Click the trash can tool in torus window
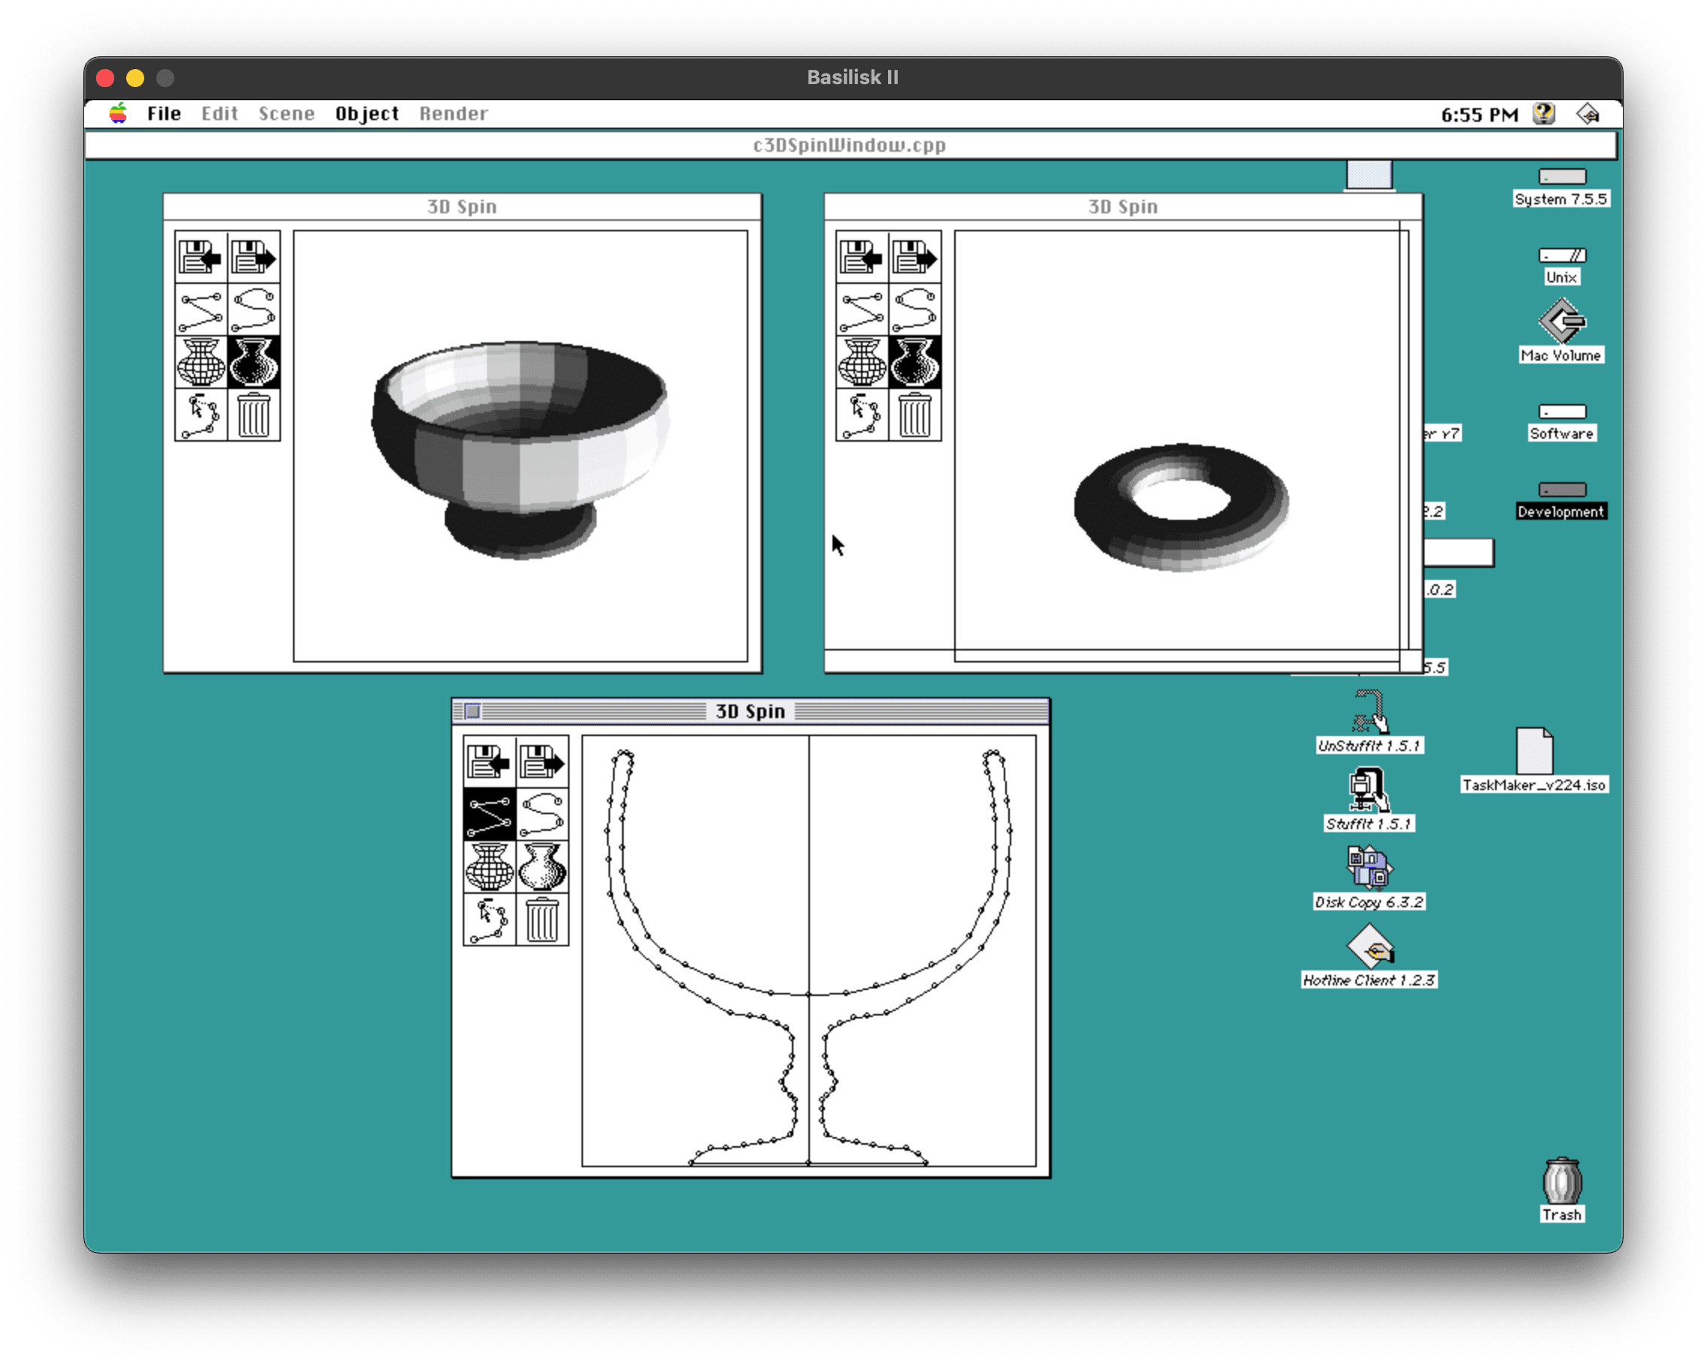 point(914,414)
